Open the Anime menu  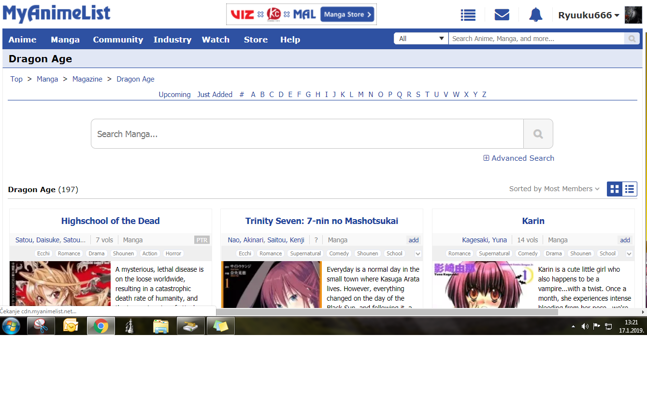coord(22,40)
